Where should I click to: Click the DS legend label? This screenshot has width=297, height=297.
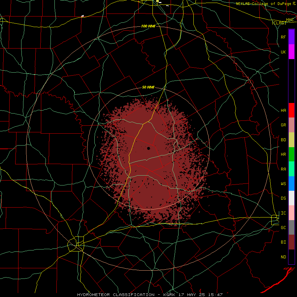(283, 198)
